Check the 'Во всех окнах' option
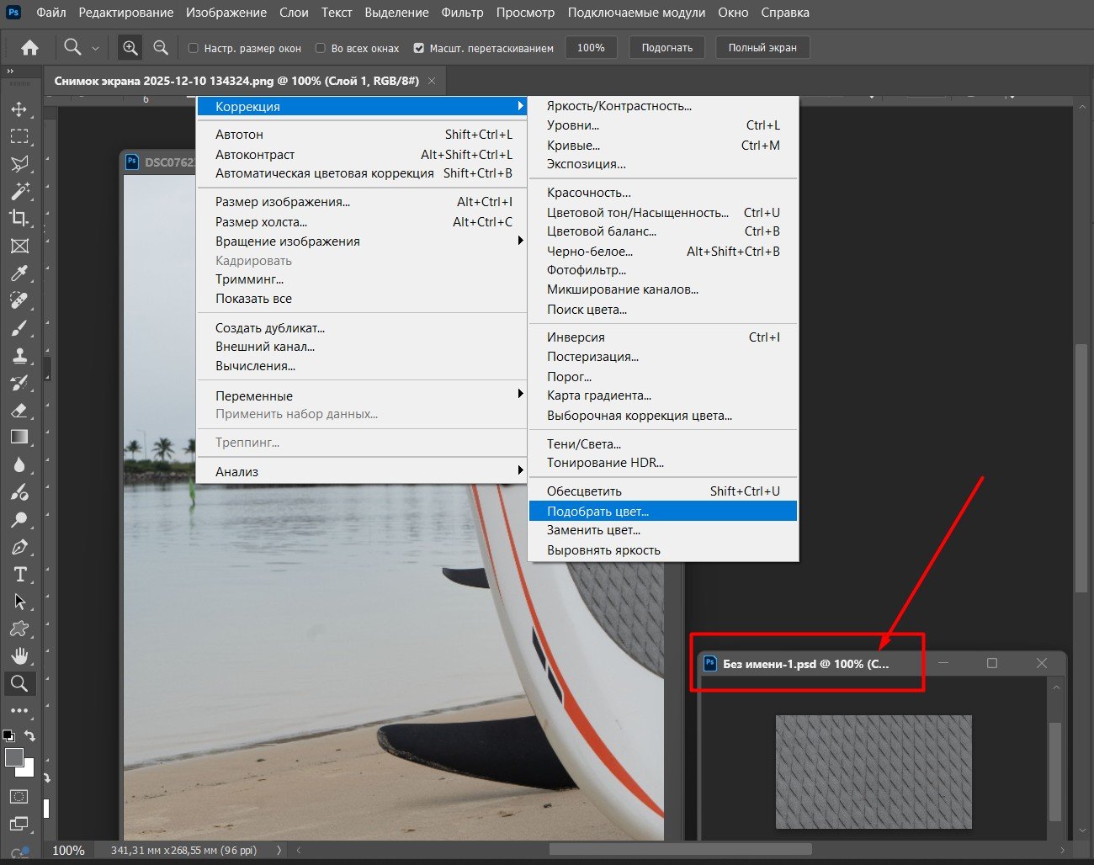This screenshot has height=865, width=1094. [321, 48]
